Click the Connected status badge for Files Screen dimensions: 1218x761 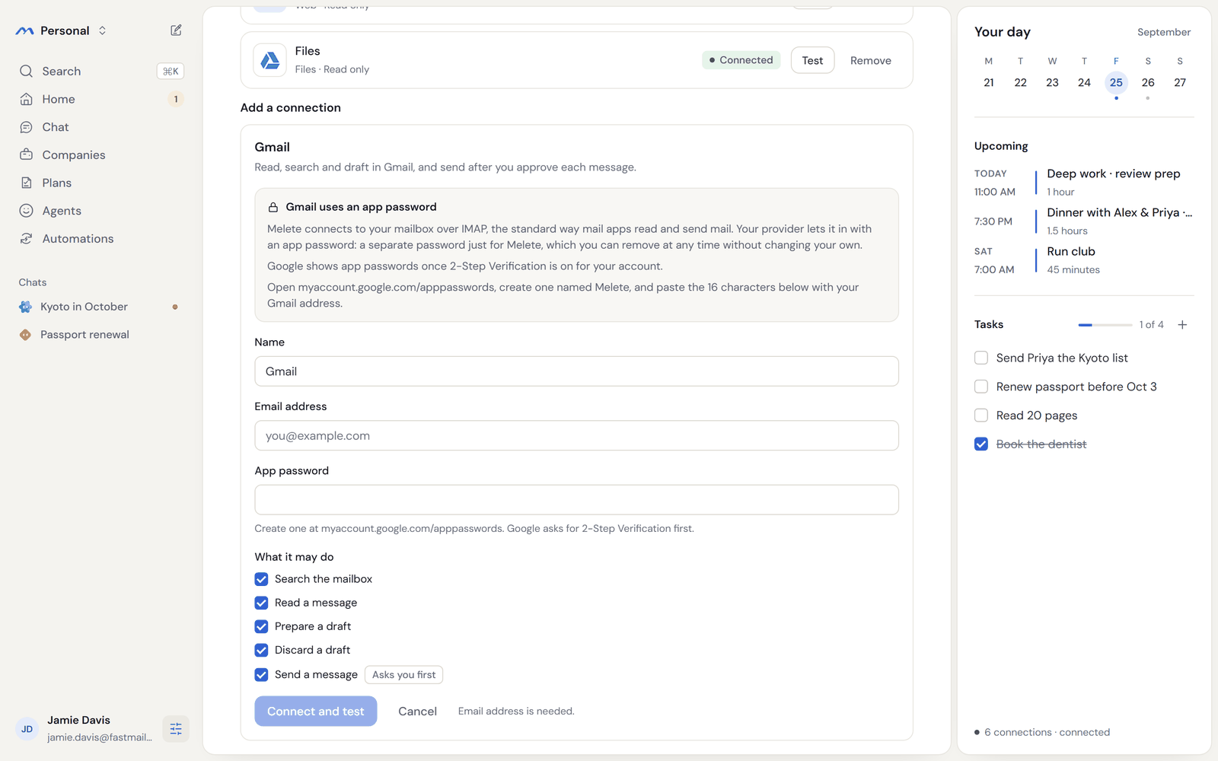pyautogui.click(x=741, y=60)
